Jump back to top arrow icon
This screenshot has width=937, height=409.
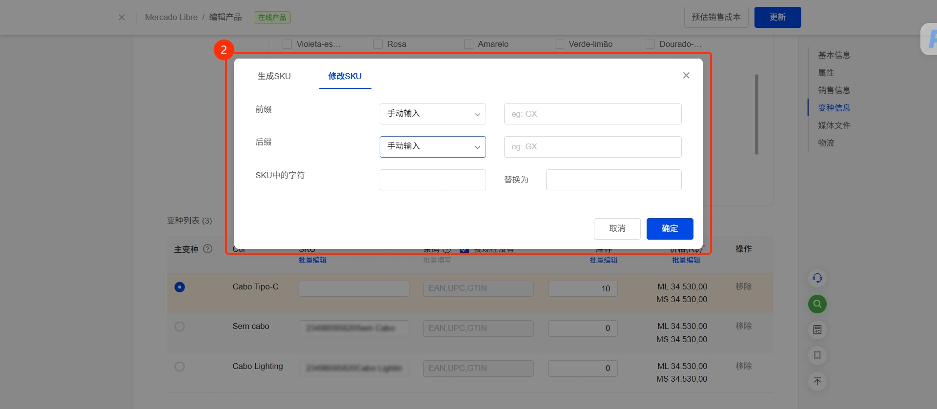click(817, 381)
